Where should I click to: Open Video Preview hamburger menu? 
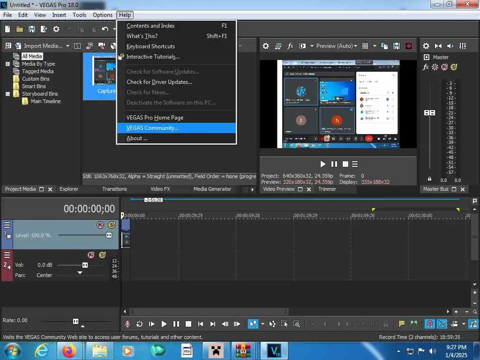pos(355,164)
